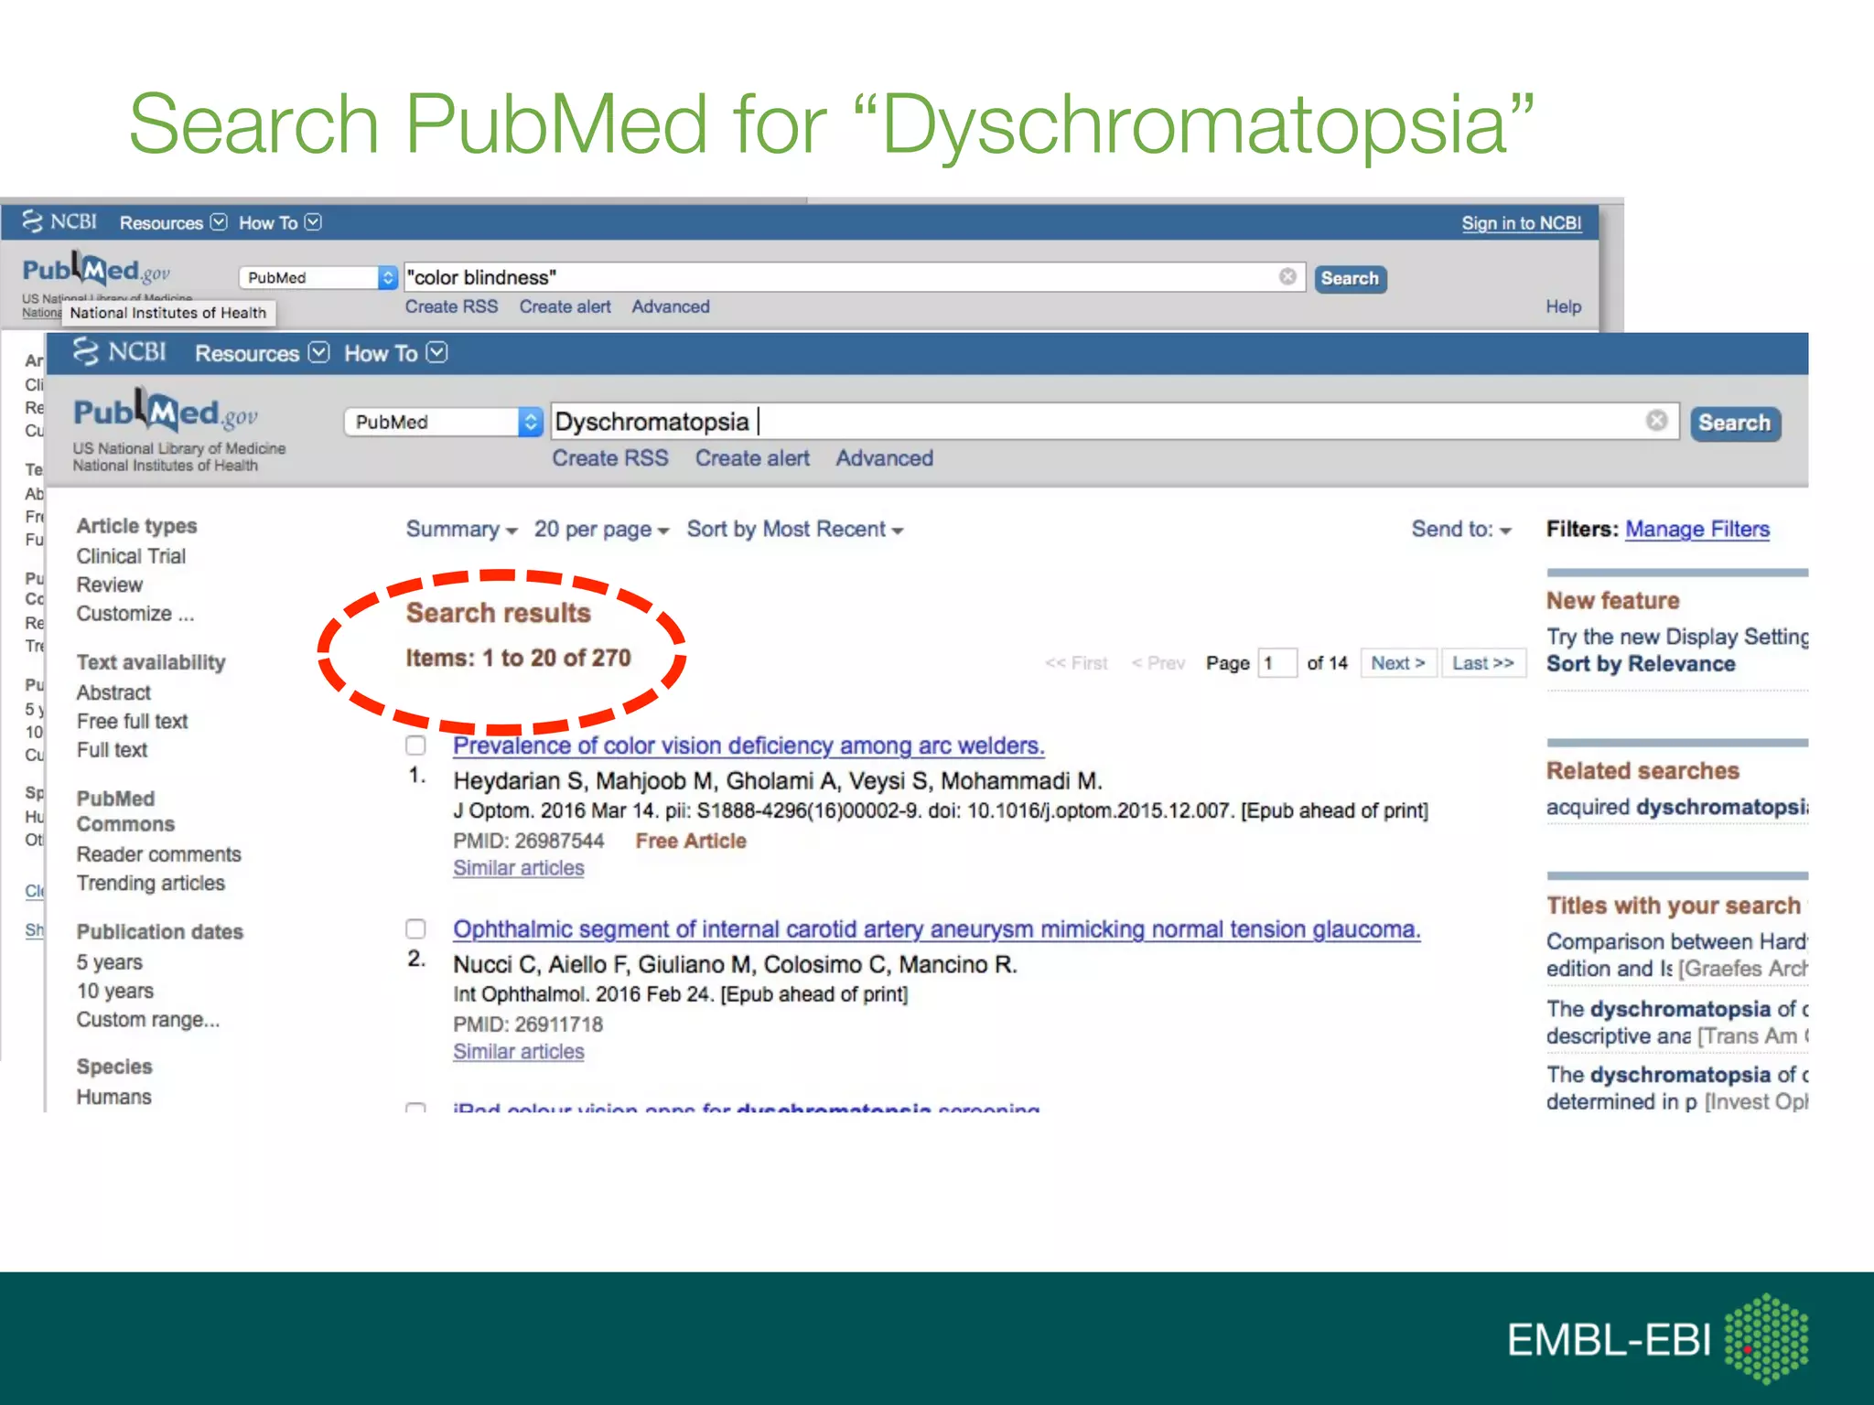Change the 20 per page setting
1874x1405 pixels.
pyautogui.click(x=602, y=530)
